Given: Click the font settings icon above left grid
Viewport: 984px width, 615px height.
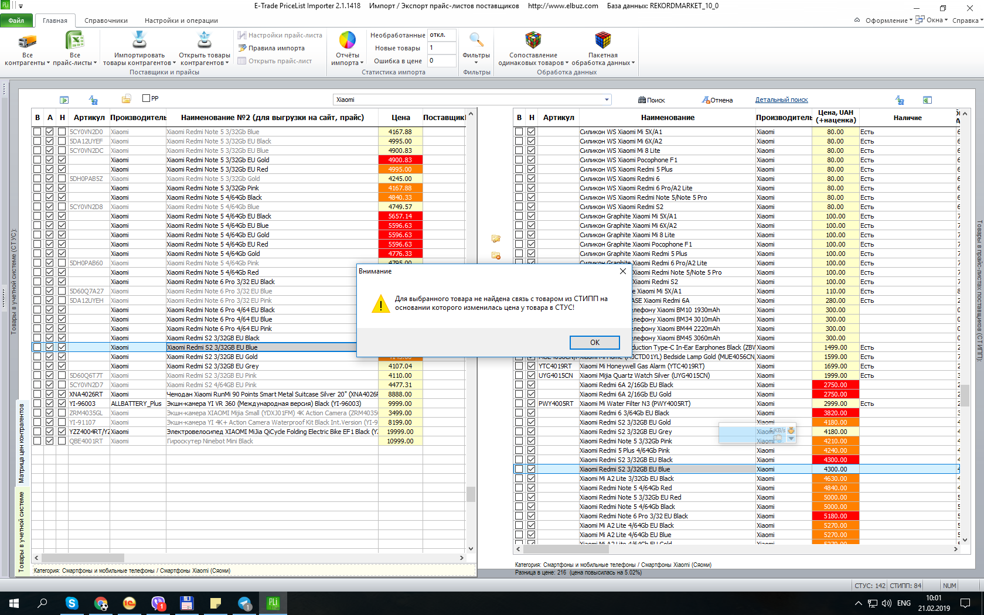Looking at the screenshot, I should (x=93, y=100).
